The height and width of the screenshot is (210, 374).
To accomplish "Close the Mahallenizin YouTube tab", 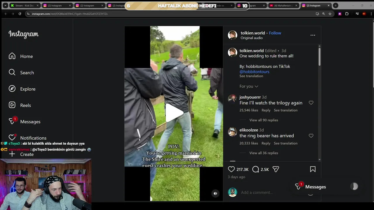I will point(296,6).
